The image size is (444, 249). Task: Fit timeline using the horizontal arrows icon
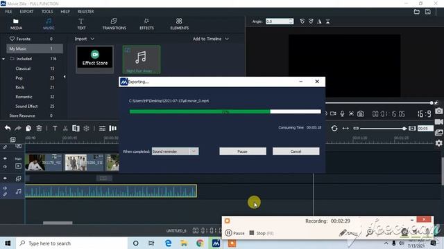pyautogui.click(x=345, y=129)
